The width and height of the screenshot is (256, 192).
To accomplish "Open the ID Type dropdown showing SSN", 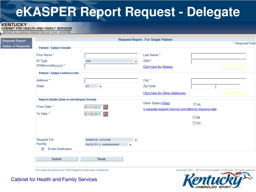I will pos(111,61).
